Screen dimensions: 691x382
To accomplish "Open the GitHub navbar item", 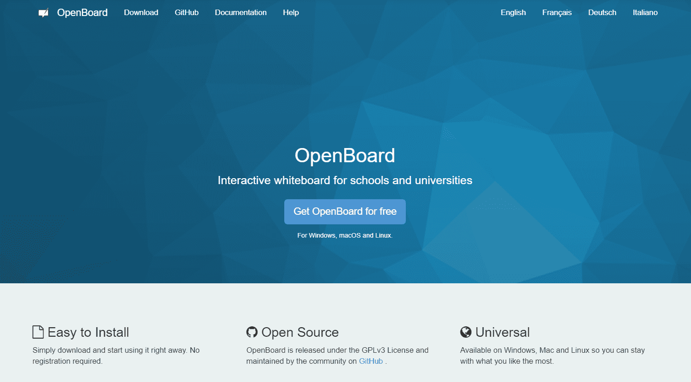I will point(186,13).
